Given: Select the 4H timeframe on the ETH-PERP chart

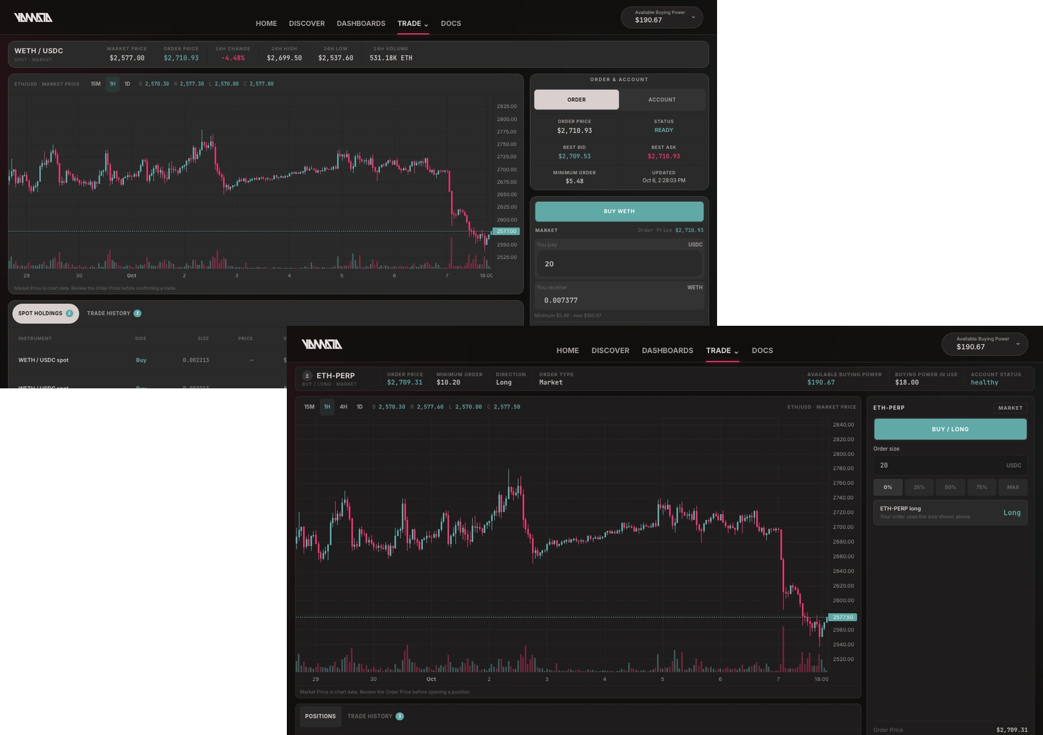Looking at the screenshot, I should click(x=344, y=407).
